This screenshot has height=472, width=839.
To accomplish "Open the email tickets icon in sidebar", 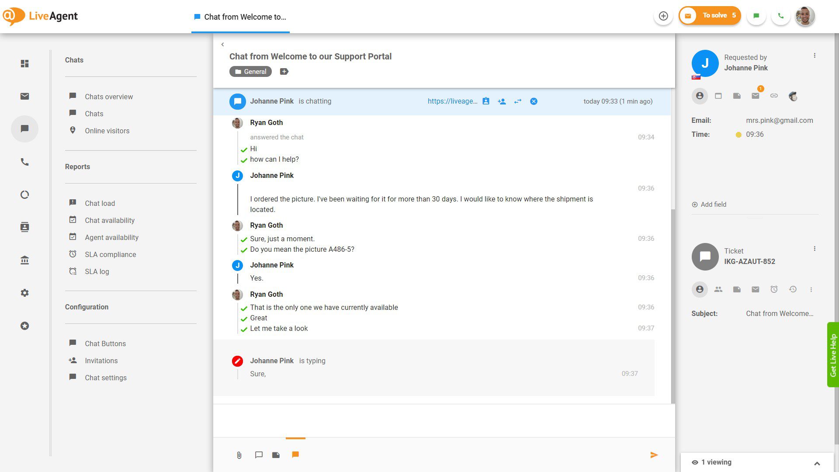I will (x=24, y=96).
